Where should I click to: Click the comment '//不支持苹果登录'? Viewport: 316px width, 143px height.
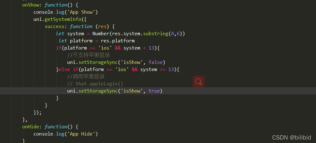pos(89,55)
